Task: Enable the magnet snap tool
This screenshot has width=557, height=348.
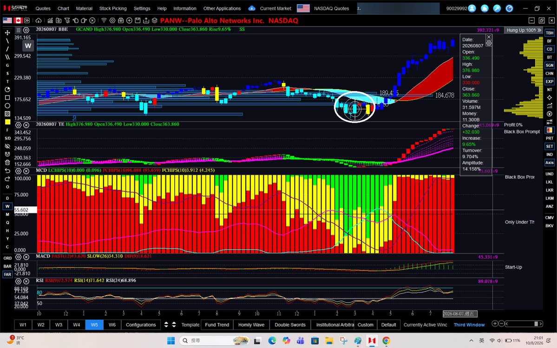Action: pos(7,154)
